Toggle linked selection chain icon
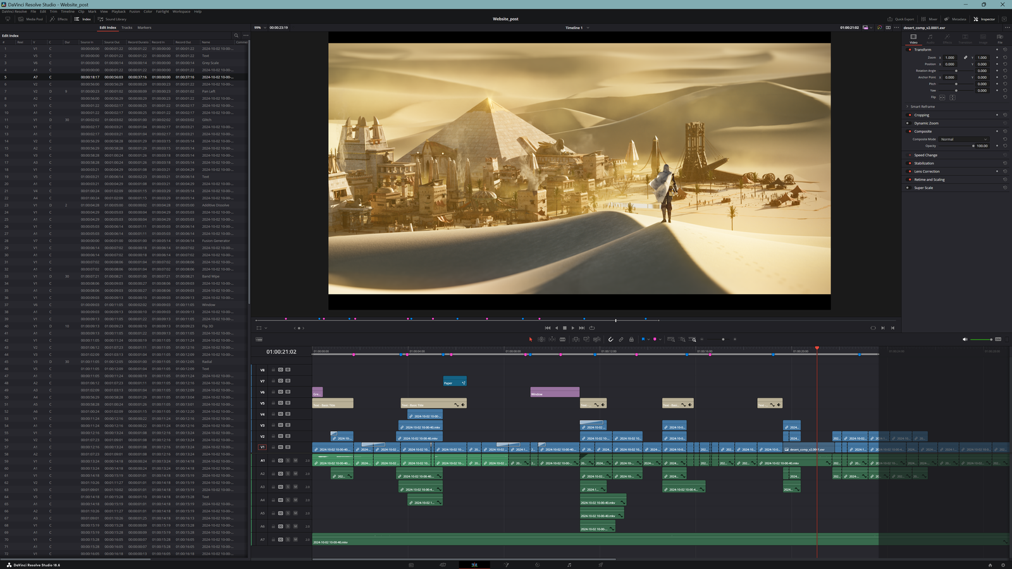This screenshot has width=1012, height=569. [621, 340]
